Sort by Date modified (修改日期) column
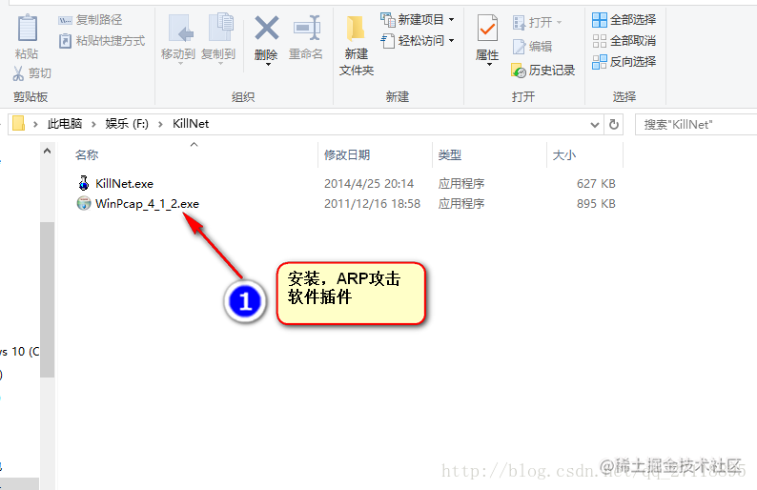 [x=347, y=155]
